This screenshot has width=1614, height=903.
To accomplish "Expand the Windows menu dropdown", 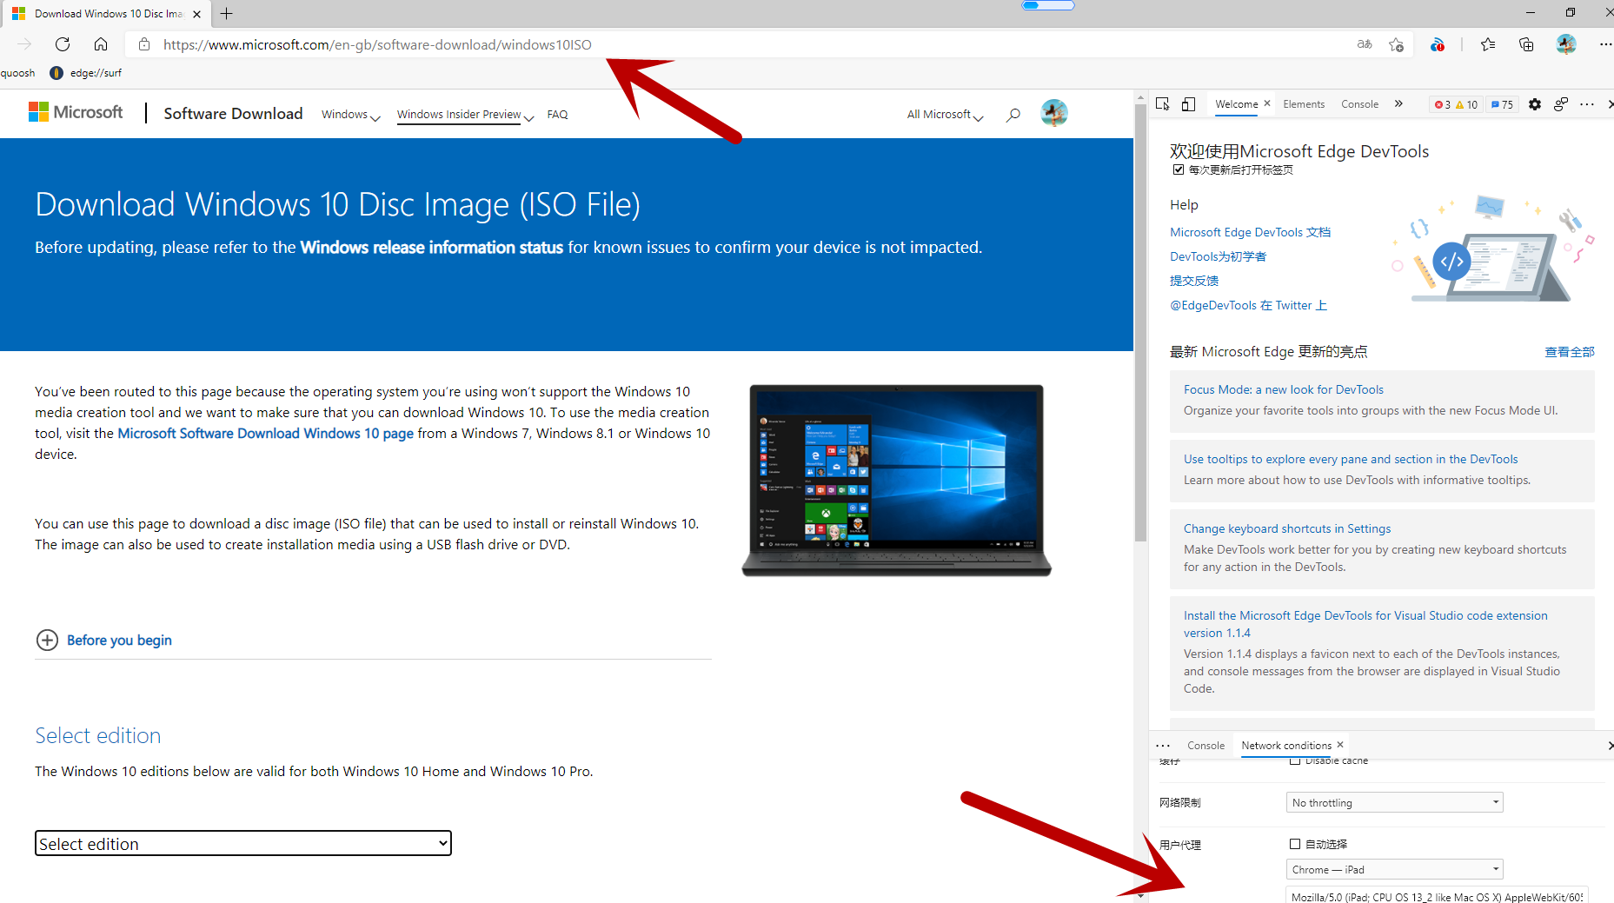I will 350,115.
